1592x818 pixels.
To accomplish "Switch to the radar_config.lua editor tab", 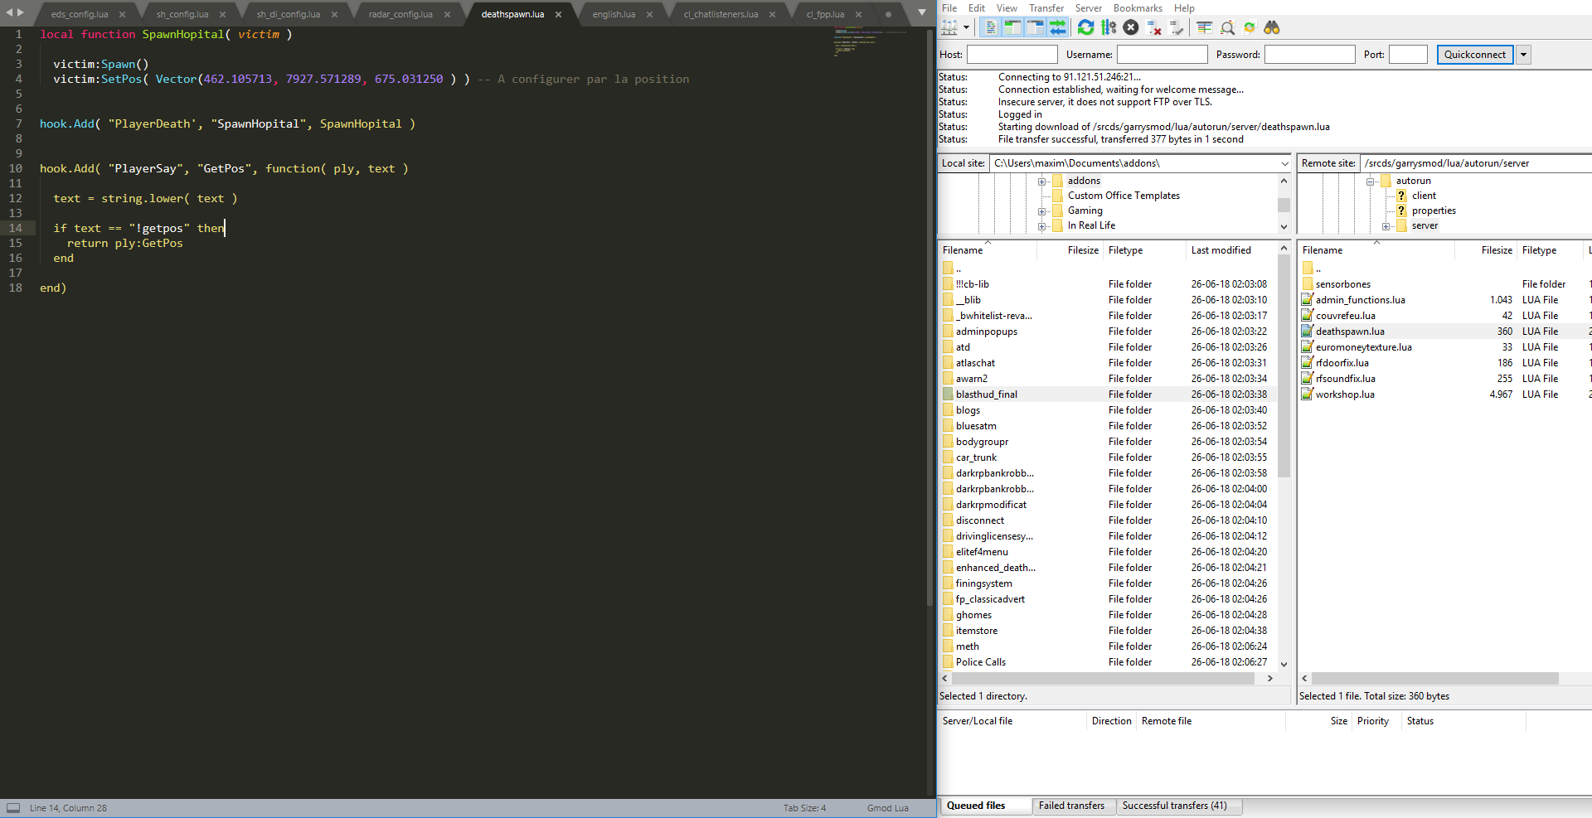I will 400,15.
